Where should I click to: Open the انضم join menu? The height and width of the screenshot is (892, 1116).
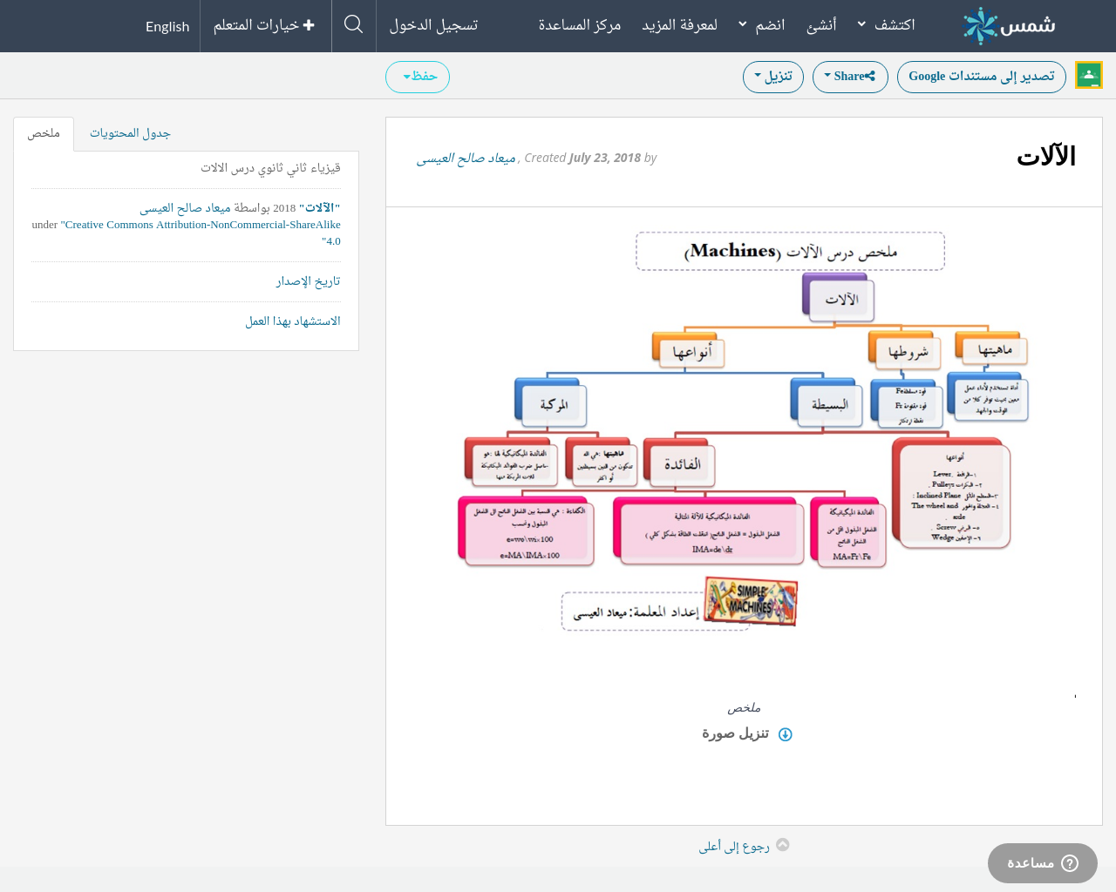pos(761,25)
